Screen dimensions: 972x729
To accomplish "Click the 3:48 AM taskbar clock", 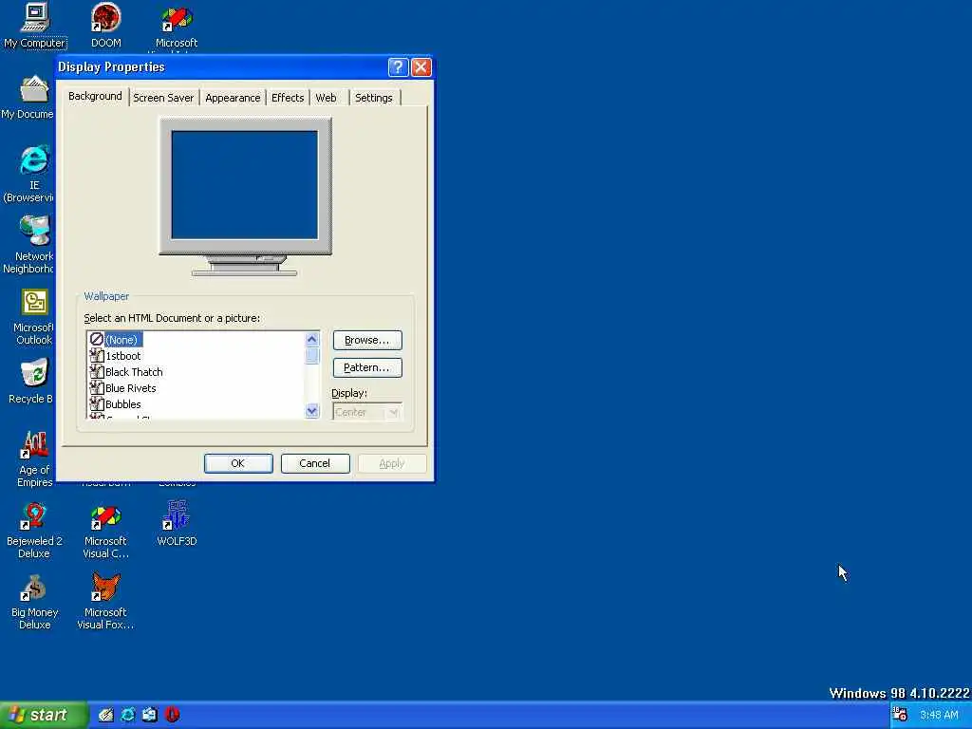I will pyautogui.click(x=939, y=715).
